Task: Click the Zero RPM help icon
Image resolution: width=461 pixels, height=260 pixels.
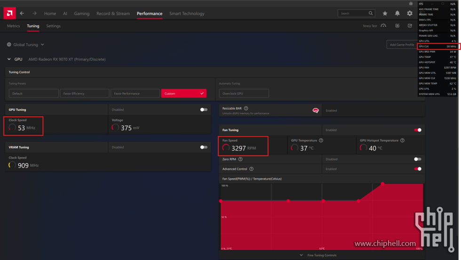Action: (240, 159)
